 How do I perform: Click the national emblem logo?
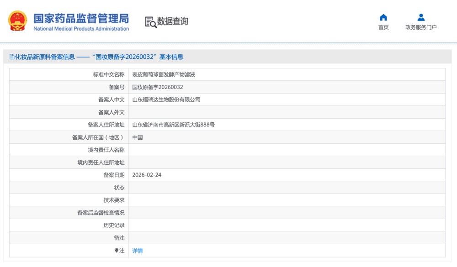click(18, 21)
